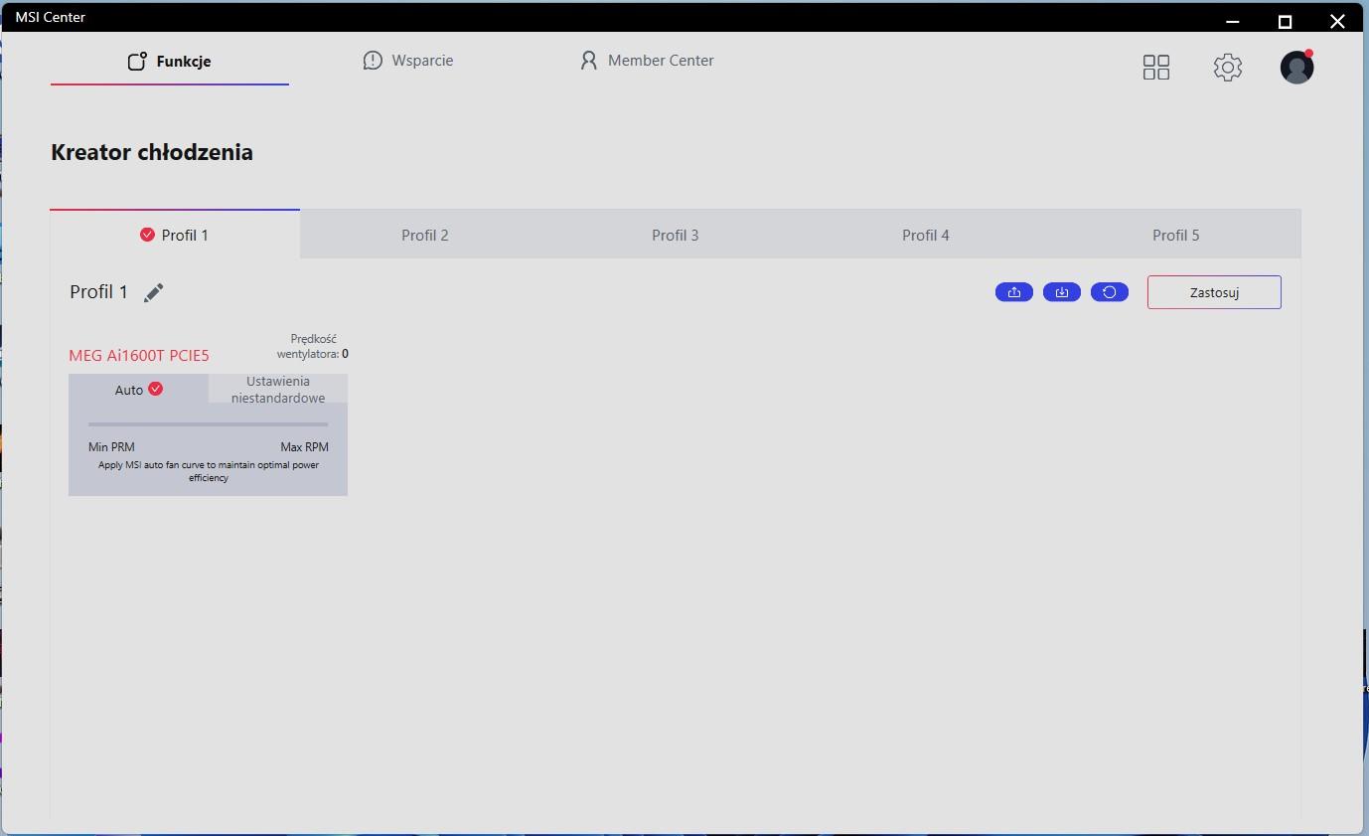Click the Max RPM label
Screen dimensions: 1369x836
coord(304,447)
